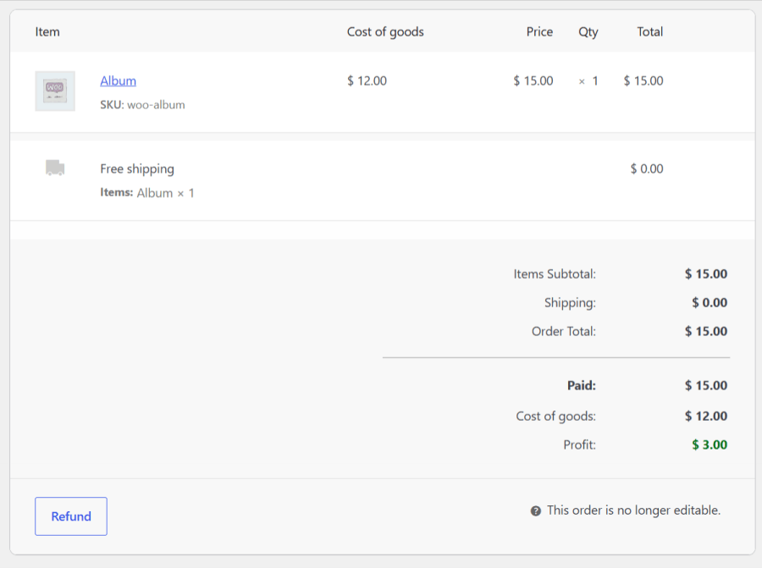
Task: Click the Album quantity '× 1'
Action: pos(588,81)
